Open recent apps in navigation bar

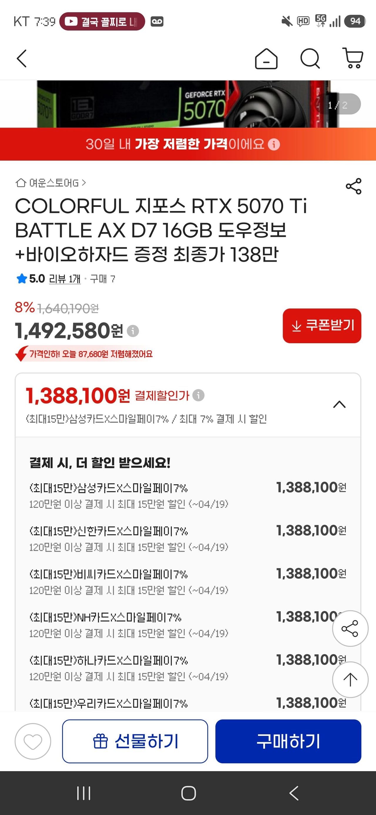click(84, 793)
